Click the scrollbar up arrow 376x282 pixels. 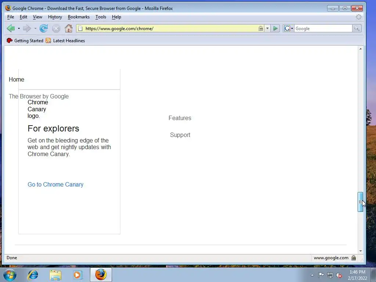point(361,49)
